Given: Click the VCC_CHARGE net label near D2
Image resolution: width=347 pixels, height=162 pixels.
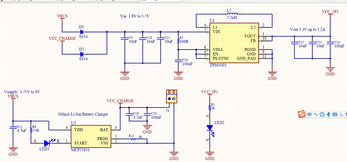Looking at the screenshot, I should (62, 38).
